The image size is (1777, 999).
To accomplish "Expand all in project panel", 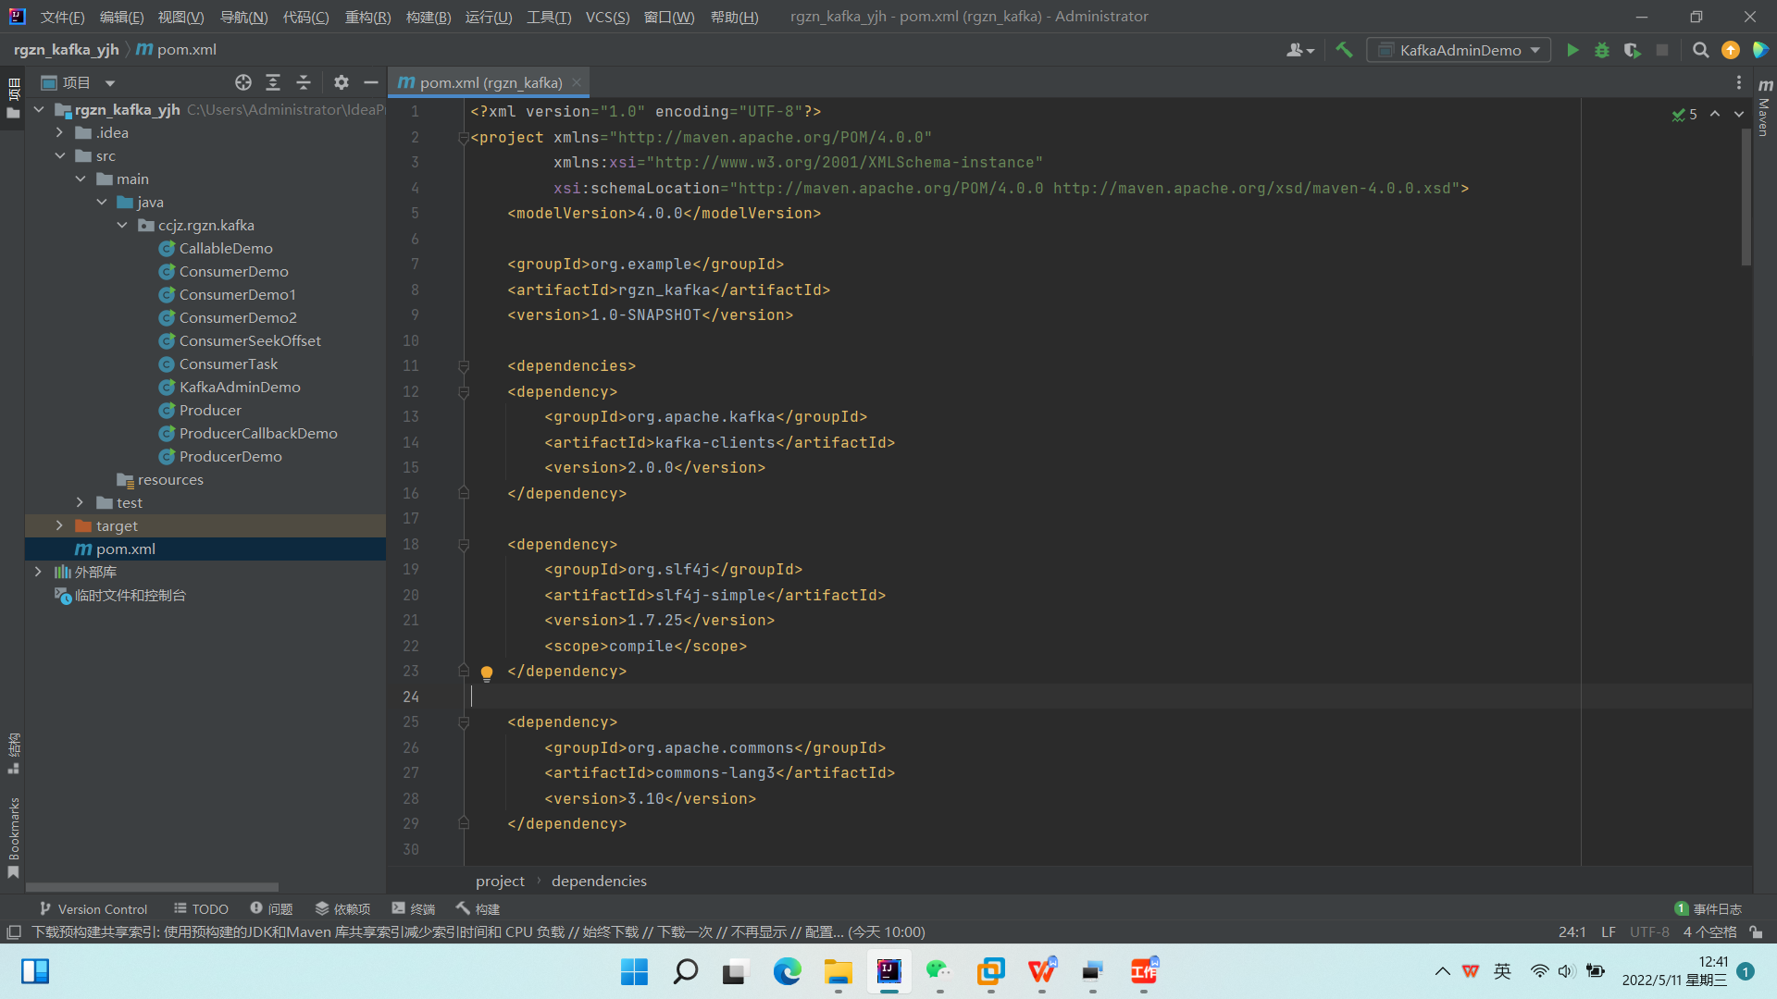I will pyautogui.click(x=273, y=82).
